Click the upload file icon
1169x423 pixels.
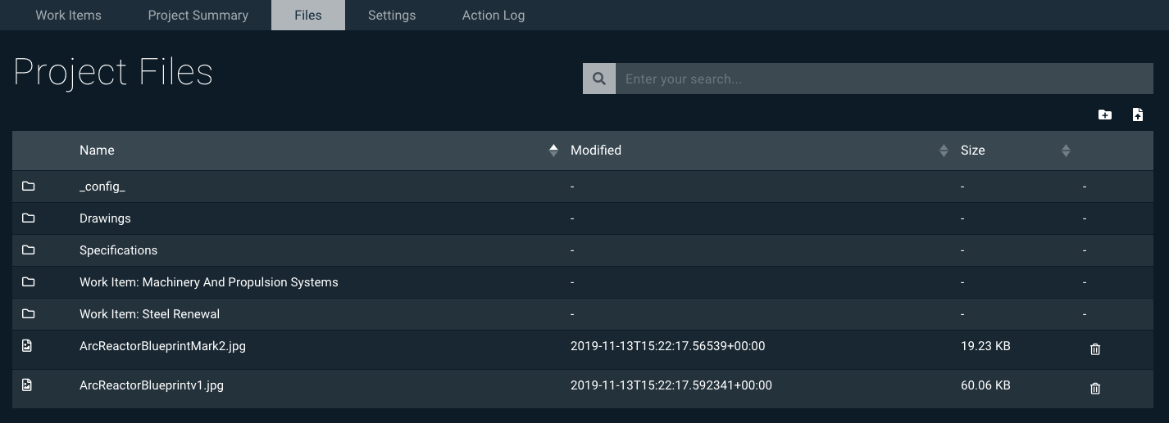(1137, 115)
